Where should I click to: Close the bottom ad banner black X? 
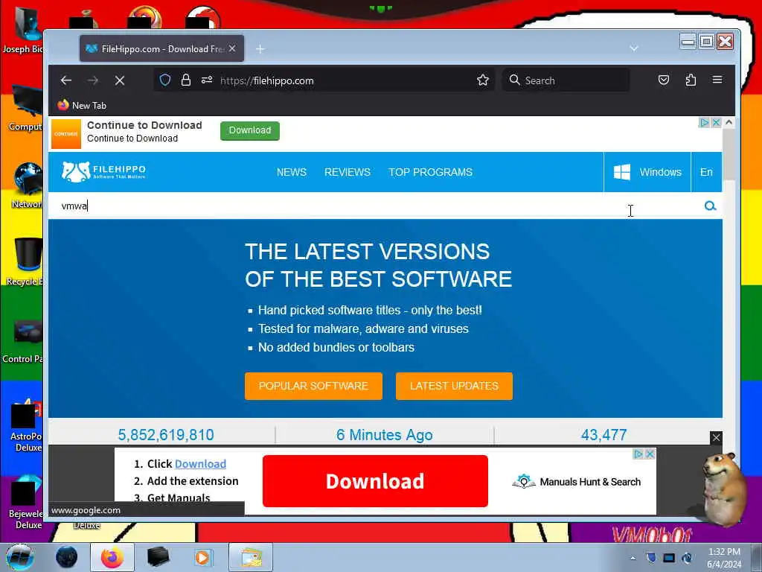(x=716, y=438)
